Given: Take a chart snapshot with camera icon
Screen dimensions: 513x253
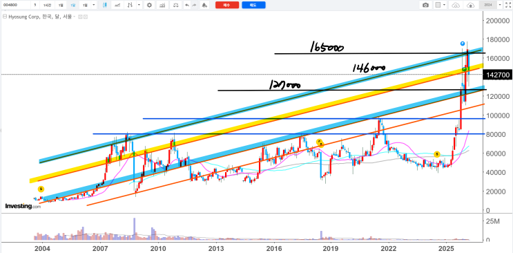Looking at the screenshot, I should [x=425, y=5].
